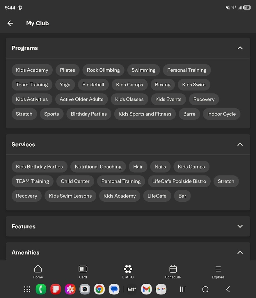Open the Camera app from dock

(x=85, y=289)
